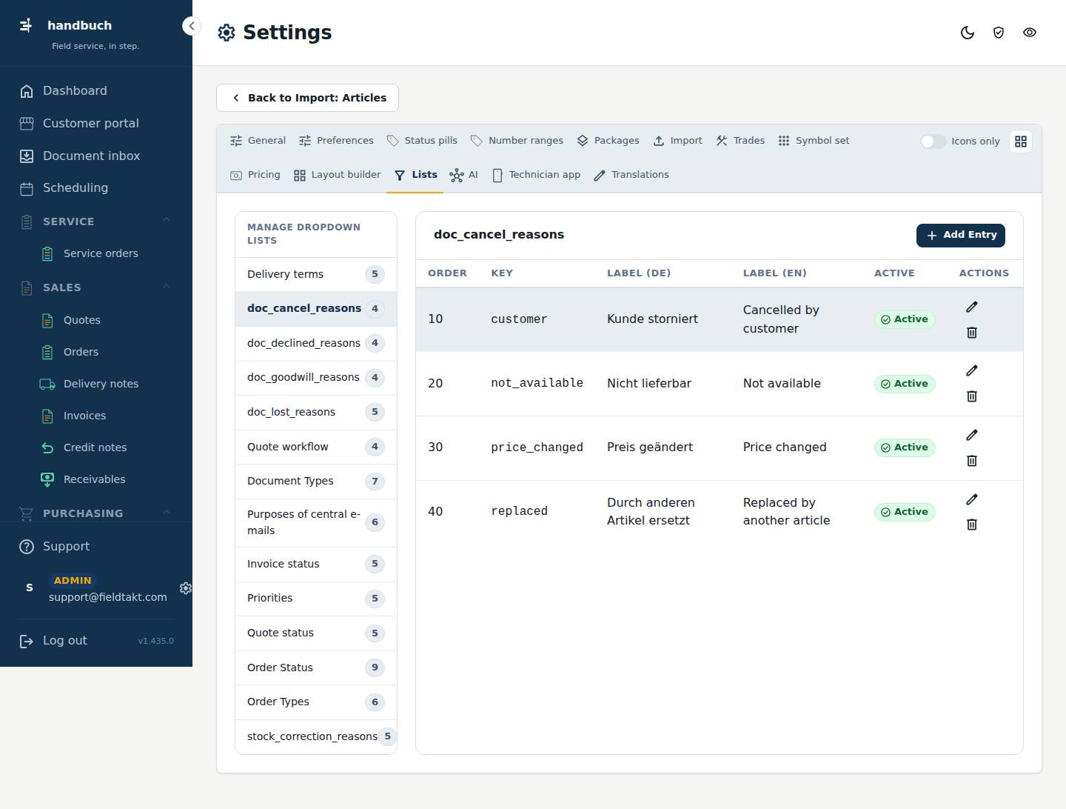The height and width of the screenshot is (809, 1066).
Task: Delete the price_changed entry
Action: pos(972,461)
